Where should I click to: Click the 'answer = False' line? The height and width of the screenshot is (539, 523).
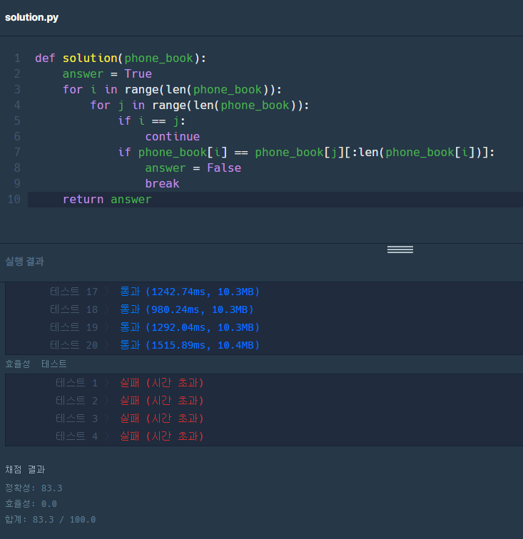[x=193, y=168]
